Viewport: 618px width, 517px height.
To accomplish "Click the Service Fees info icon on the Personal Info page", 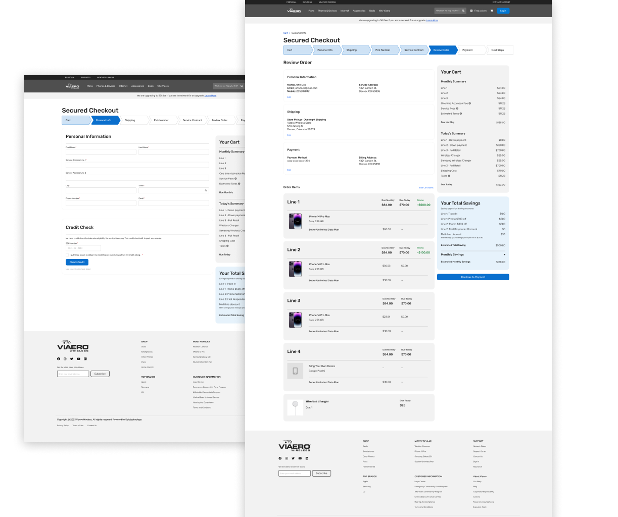I will click(x=236, y=179).
